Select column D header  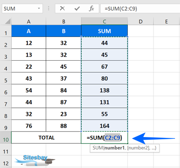(x=140, y=22)
